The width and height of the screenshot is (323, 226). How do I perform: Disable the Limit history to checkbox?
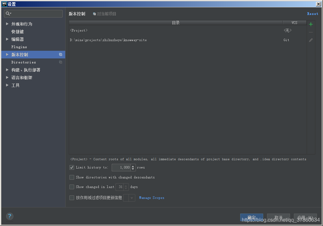tap(72, 167)
